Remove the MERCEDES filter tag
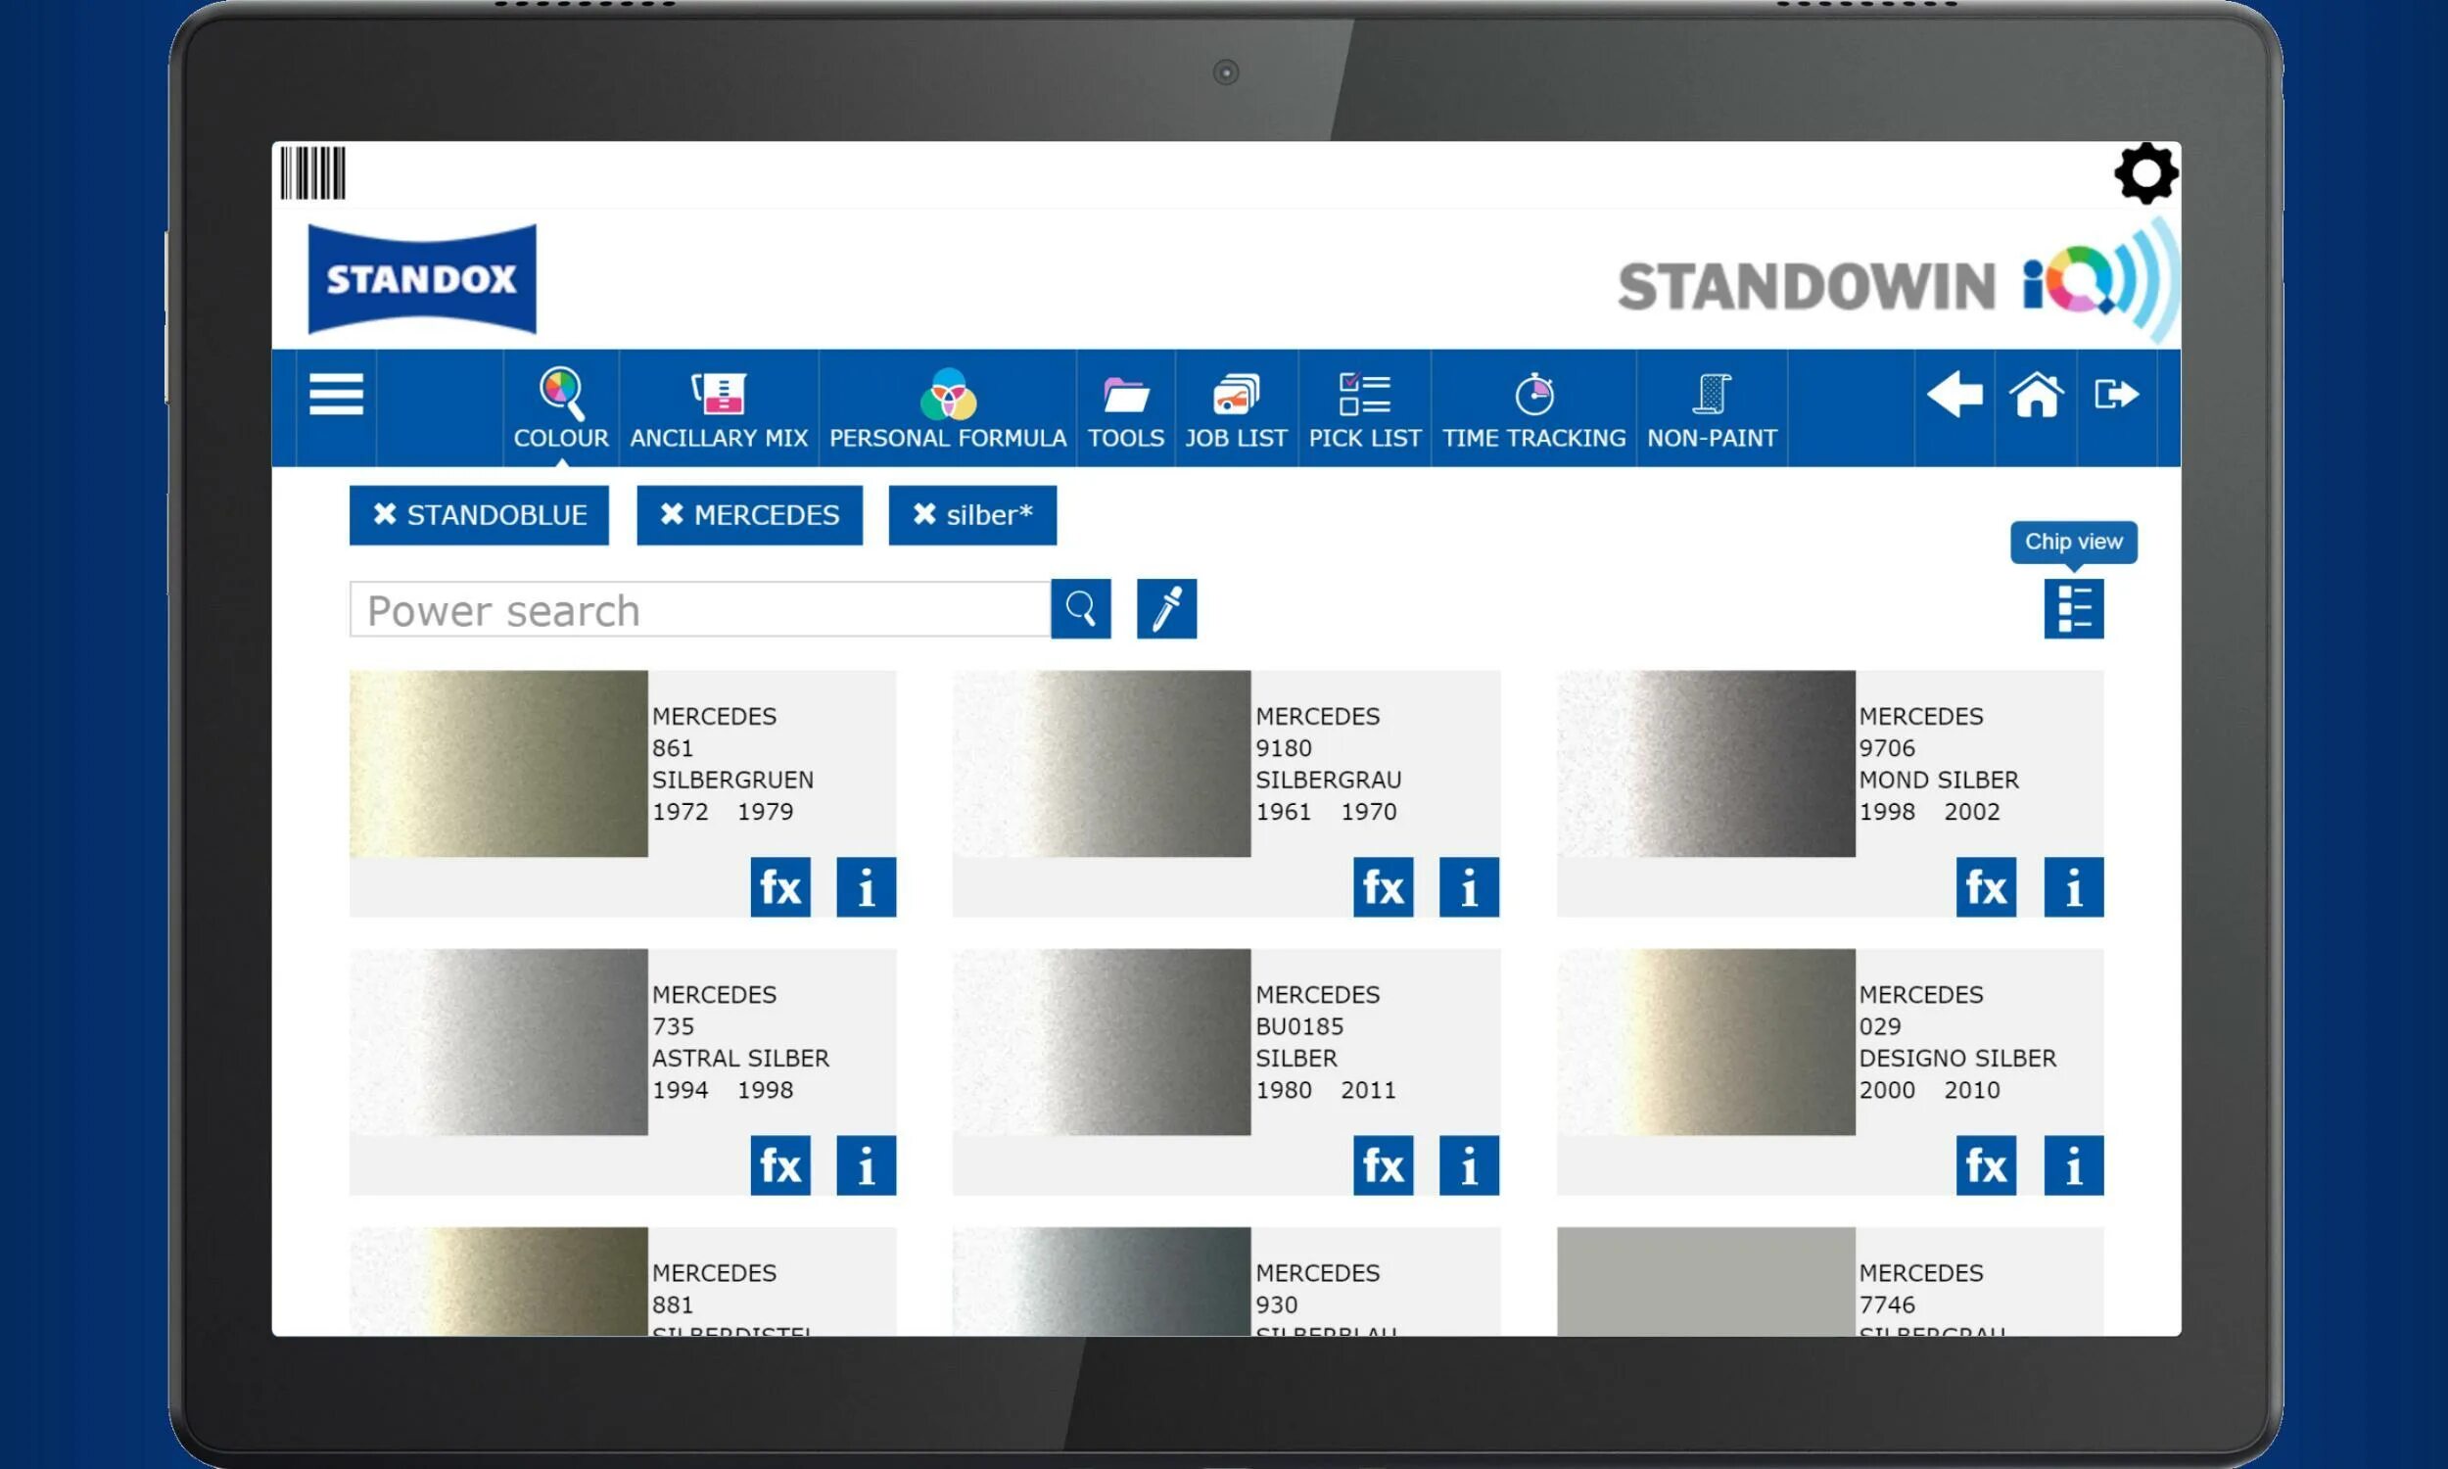Viewport: 2448px width, 1469px height. click(x=672, y=515)
